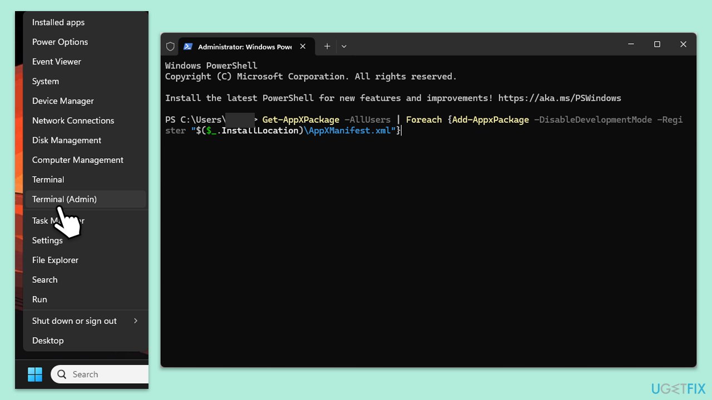Open Disk Management
The image size is (712, 400).
point(86,140)
